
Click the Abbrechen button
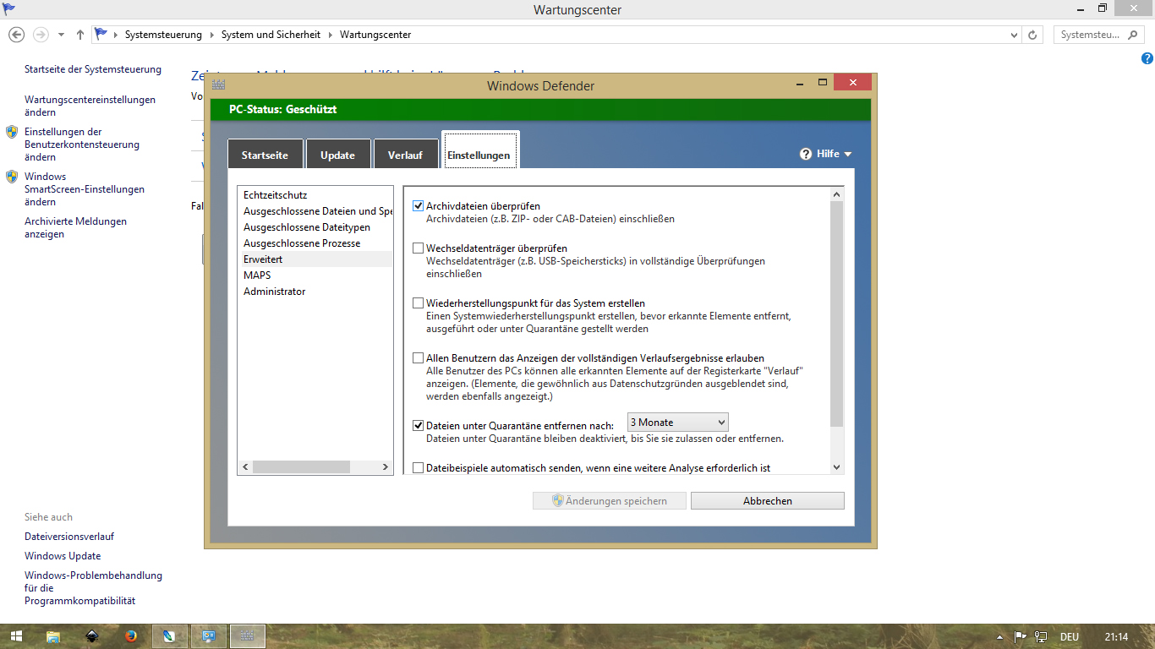[768, 501]
